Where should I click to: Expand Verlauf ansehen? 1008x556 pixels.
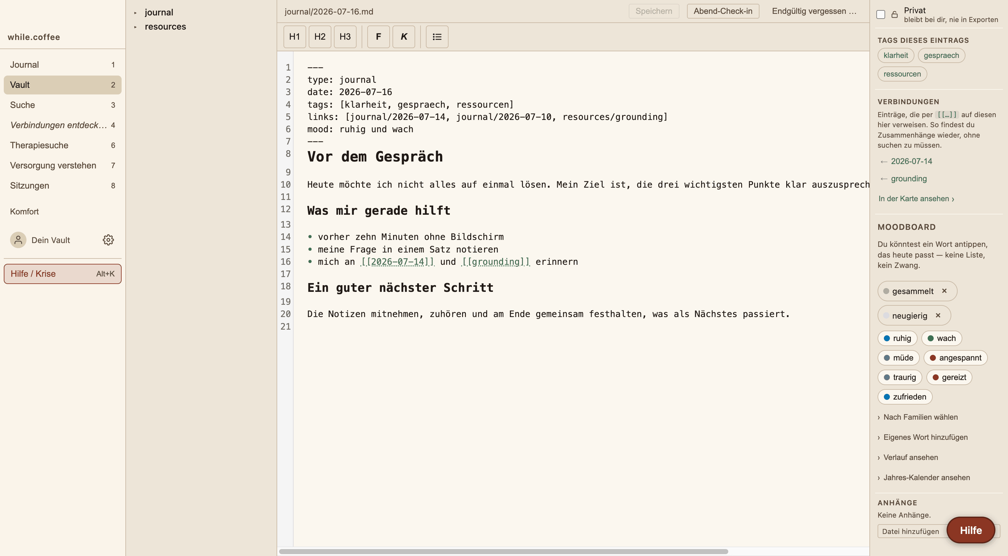pyautogui.click(x=908, y=457)
